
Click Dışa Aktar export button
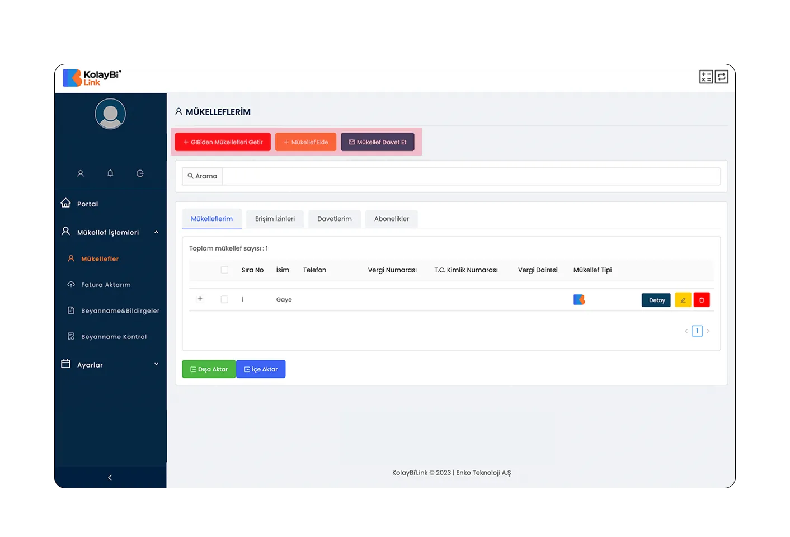click(x=209, y=369)
